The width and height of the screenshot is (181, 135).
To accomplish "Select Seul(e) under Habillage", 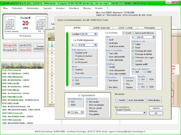I will (x=107, y=67).
